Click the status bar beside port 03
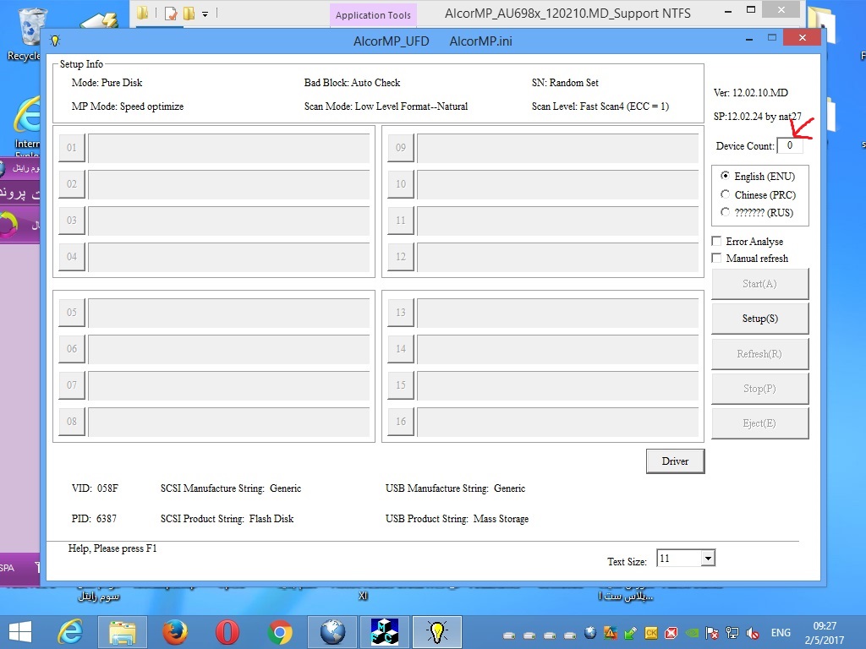This screenshot has height=649, width=866. [x=228, y=221]
